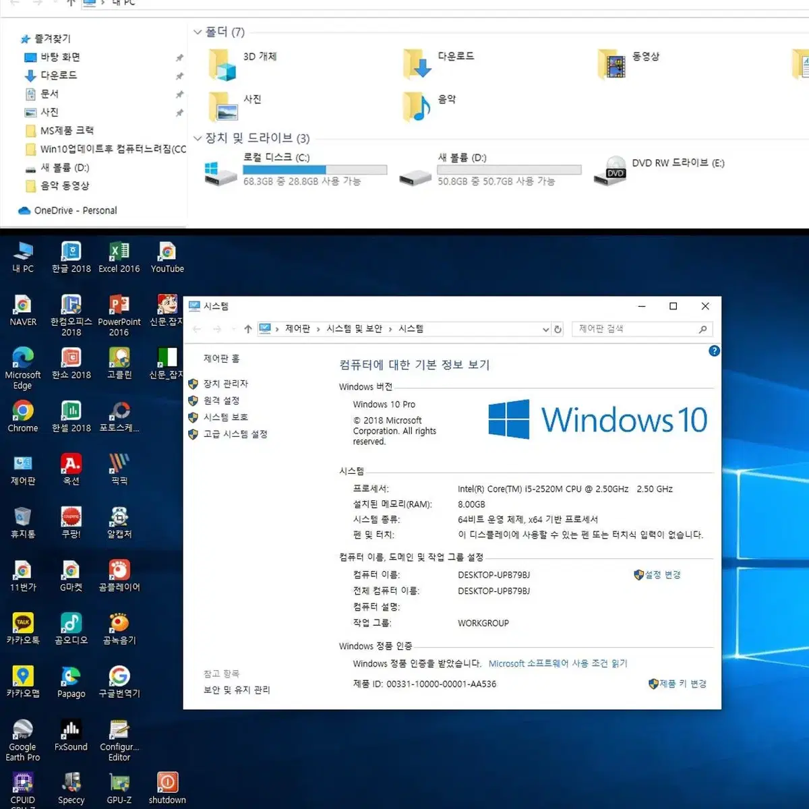Screen dimensions: 809x809
Task: Expand the chevron after 시스템 및 보안 in breadcrumb
Action: coord(390,329)
